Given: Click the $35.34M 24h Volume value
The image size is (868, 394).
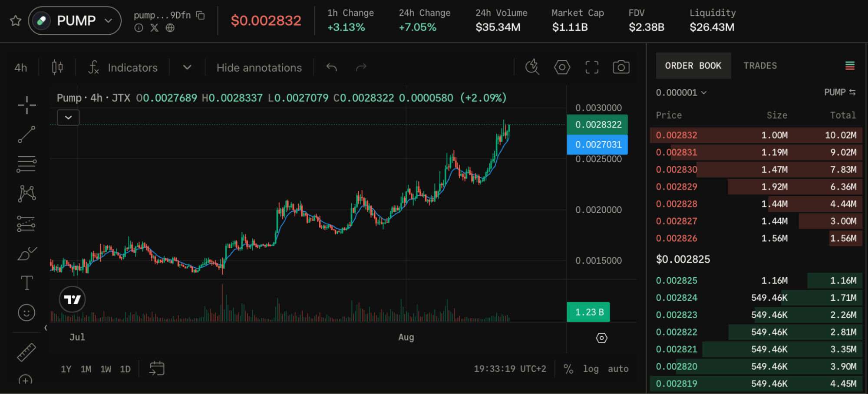Looking at the screenshot, I should point(498,27).
